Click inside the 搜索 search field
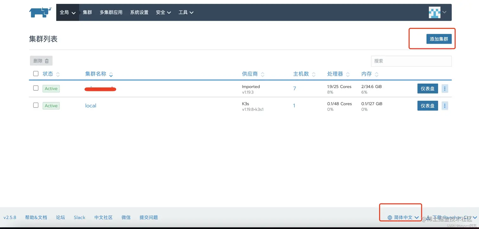Viewport: 479px width, 229px height. click(411, 61)
